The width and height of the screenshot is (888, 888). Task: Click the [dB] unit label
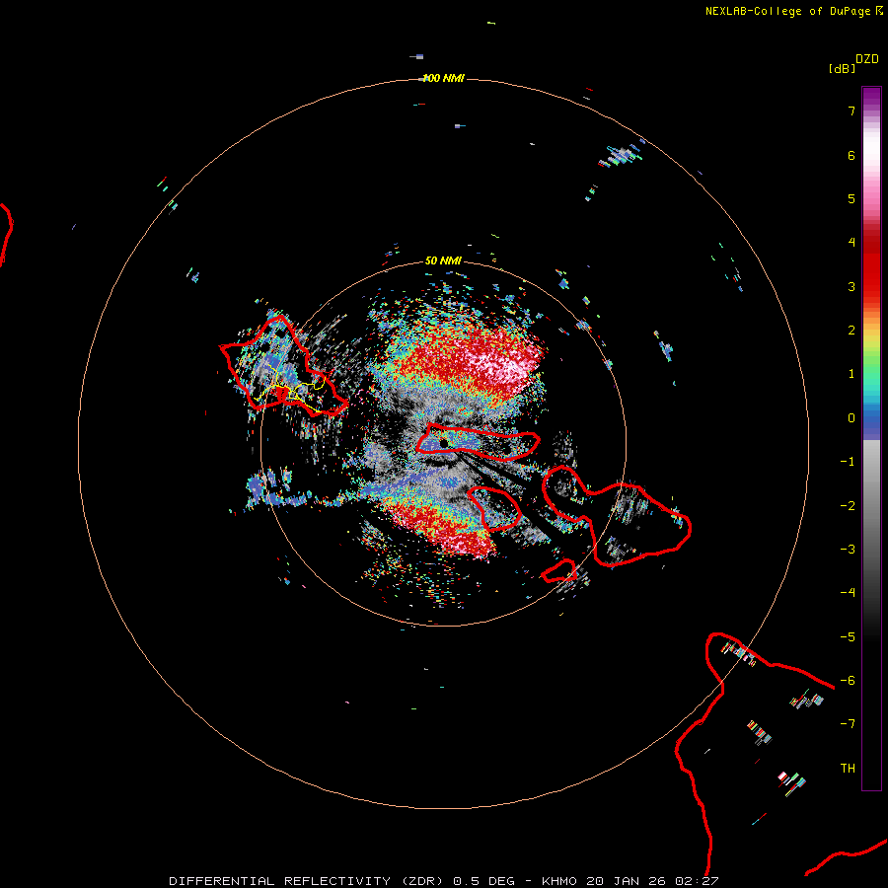[842, 68]
